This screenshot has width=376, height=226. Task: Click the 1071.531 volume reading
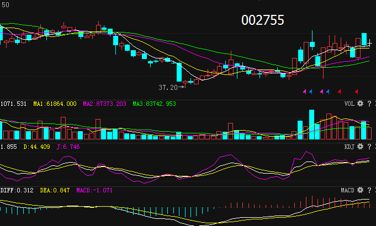(x=13, y=104)
